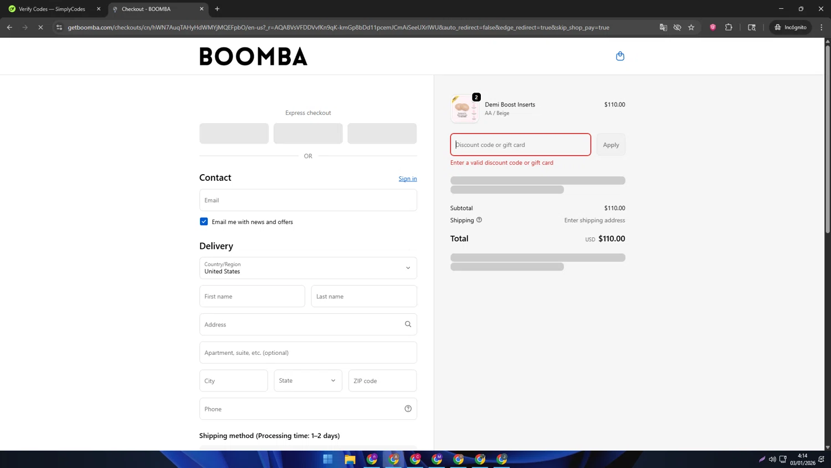The height and width of the screenshot is (468, 831).
Task: Click the Incógnito profile indicator
Action: coord(791,27)
